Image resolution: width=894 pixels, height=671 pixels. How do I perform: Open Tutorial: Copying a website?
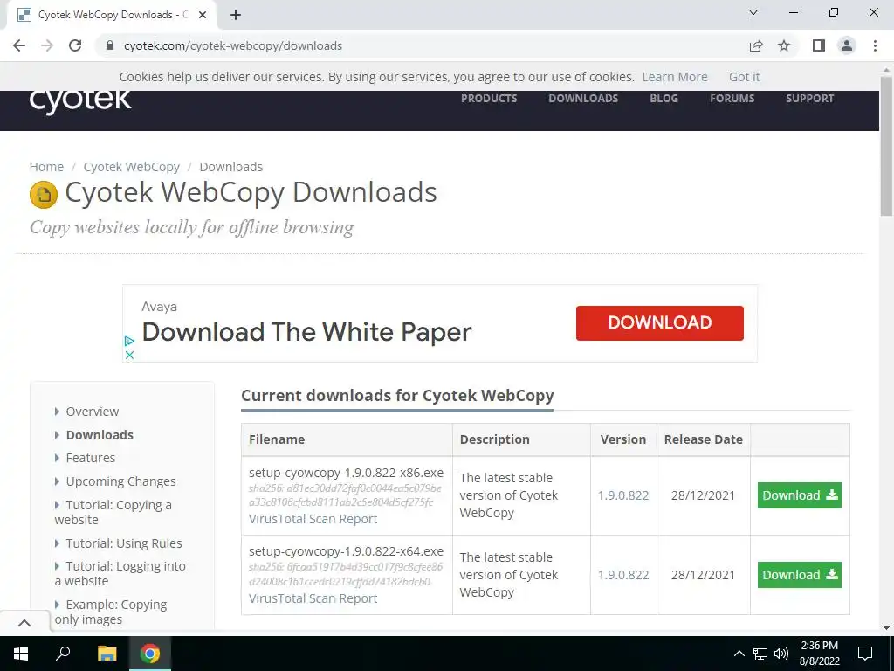(113, 512)
